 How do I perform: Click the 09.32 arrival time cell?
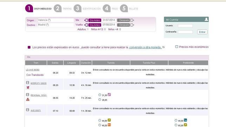coord(72,73)
